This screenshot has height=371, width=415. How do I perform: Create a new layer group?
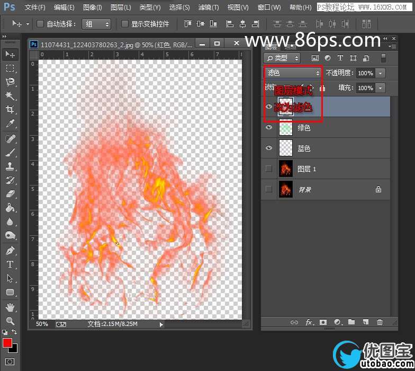(351, 322)
